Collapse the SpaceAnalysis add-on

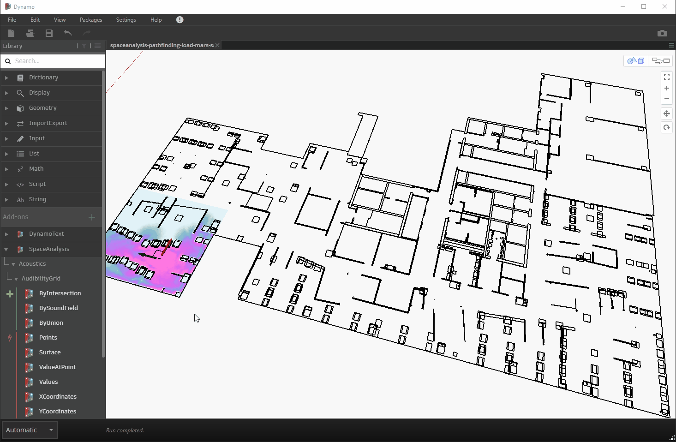6,249
